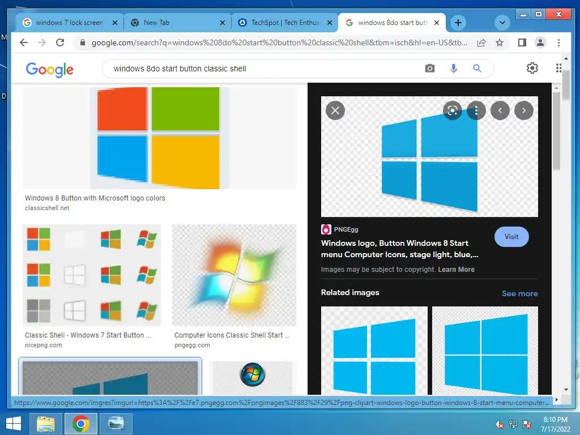Open the Google logo home link
This screenshot has height=435, width=580.
pos(50,69)
